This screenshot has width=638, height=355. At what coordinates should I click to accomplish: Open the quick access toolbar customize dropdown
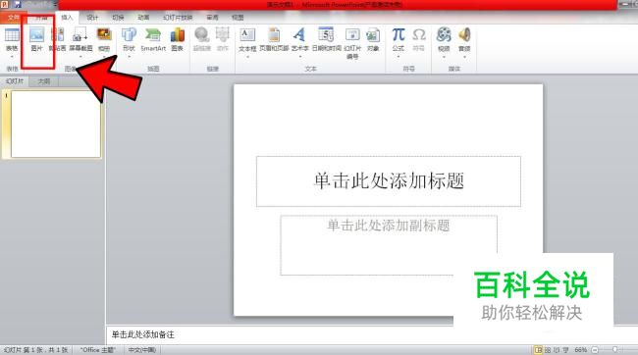55,5
